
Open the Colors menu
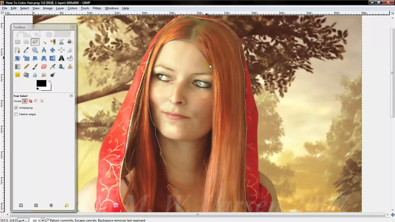coord(72,8)
